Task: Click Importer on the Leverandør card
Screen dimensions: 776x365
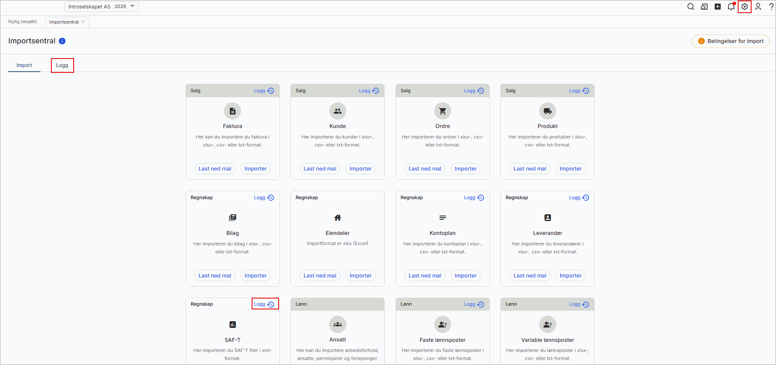Action: [570, 276]
